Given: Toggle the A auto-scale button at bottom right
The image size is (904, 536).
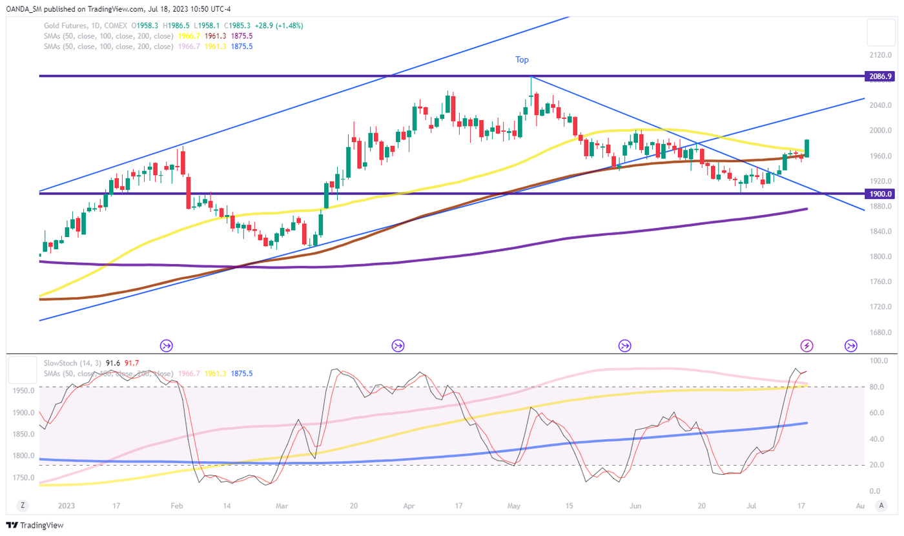Looking at the screenshot, I should 881,506.
